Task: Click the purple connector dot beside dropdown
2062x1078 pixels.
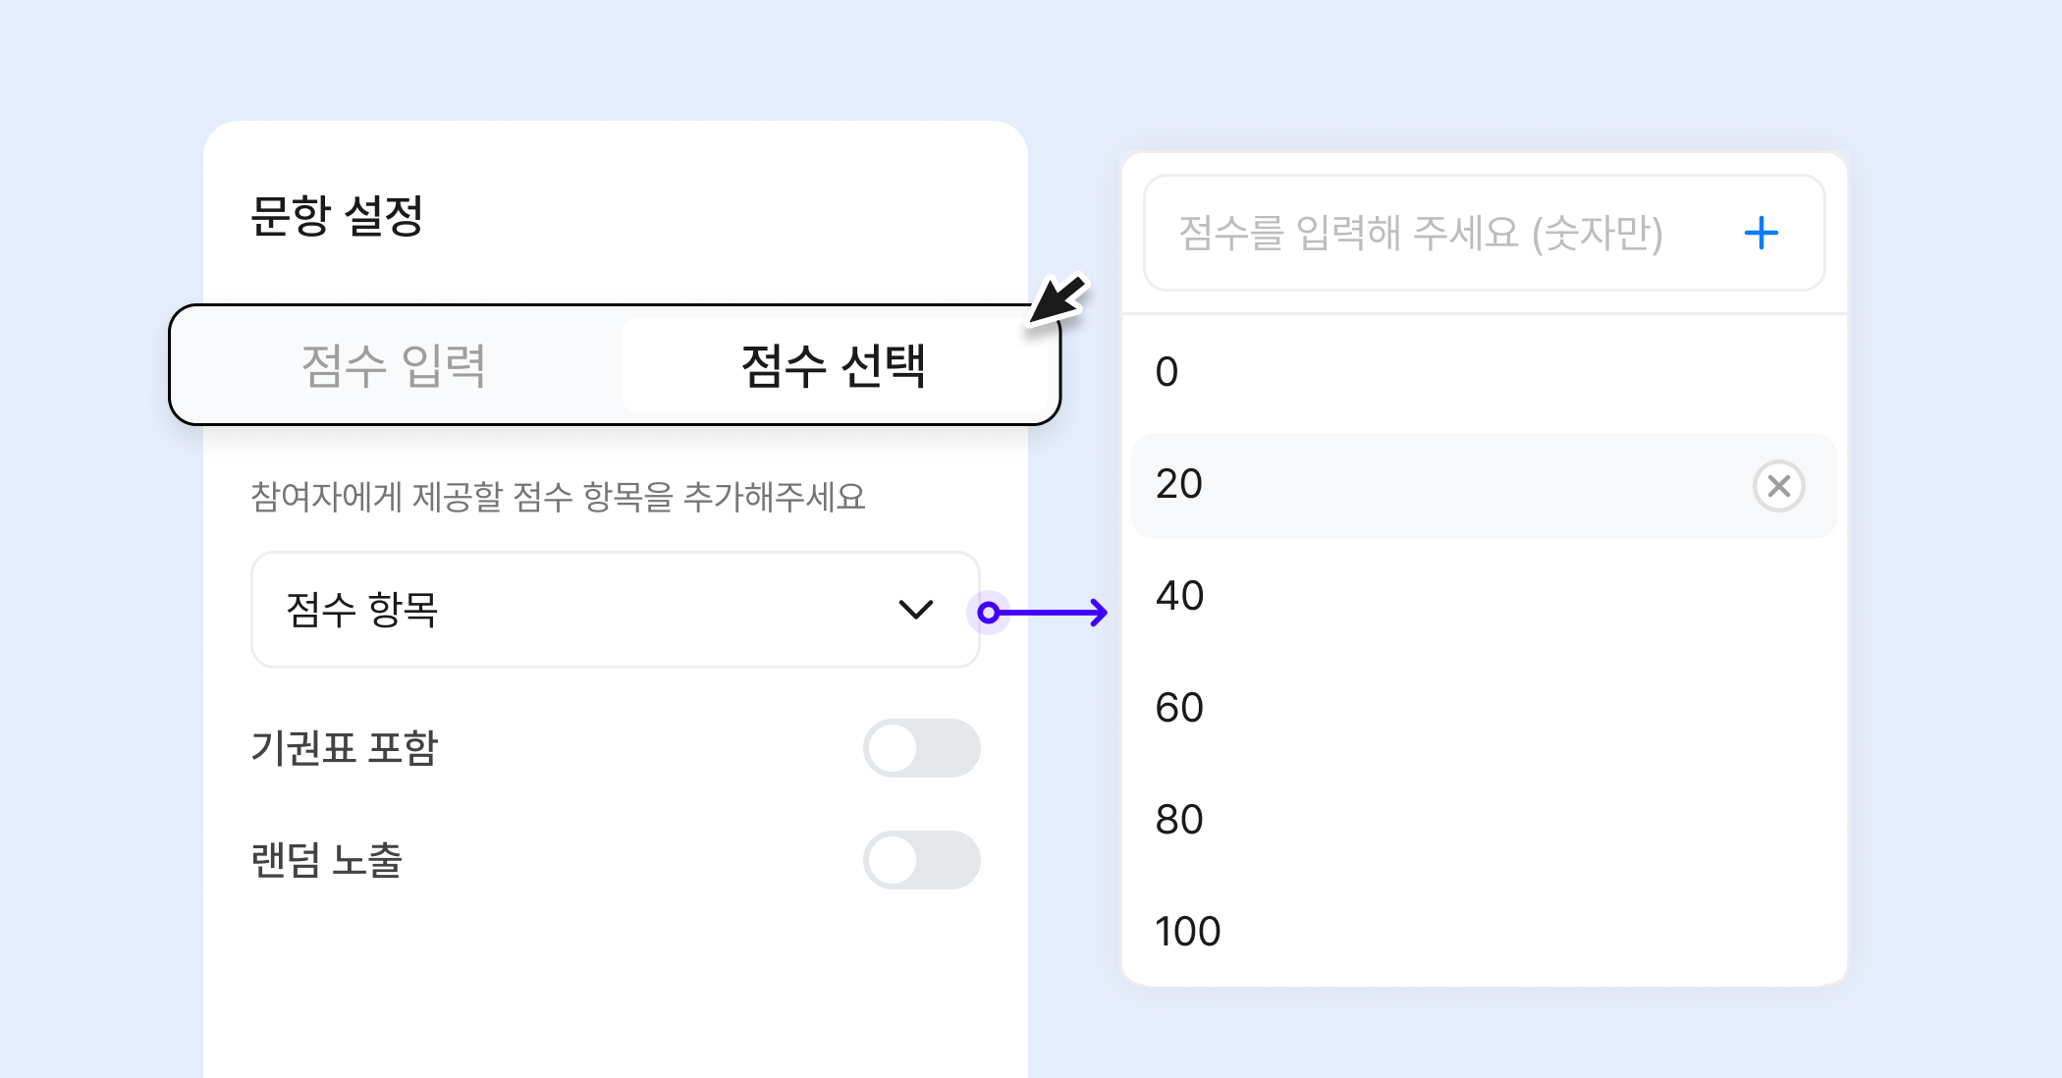Action: click(x=989, y=614)
